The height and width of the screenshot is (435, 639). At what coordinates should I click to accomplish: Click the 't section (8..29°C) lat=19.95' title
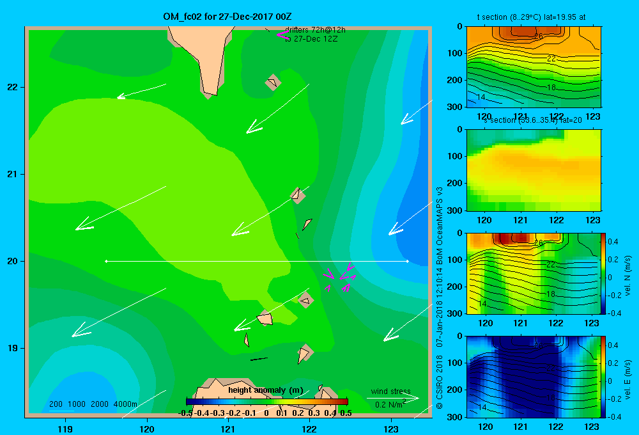point(532,17)
